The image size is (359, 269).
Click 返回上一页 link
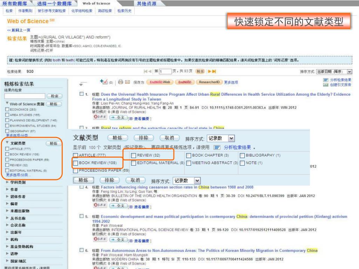coord(19,30)
